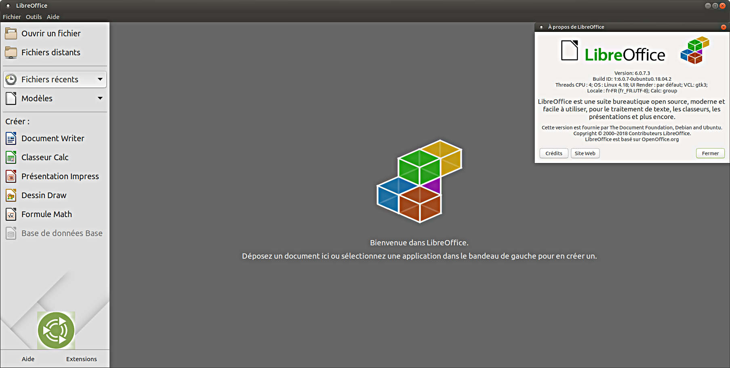Click the recent files clock icon
Viewport: 730px width, 368px height.
[x=11, y=79]
